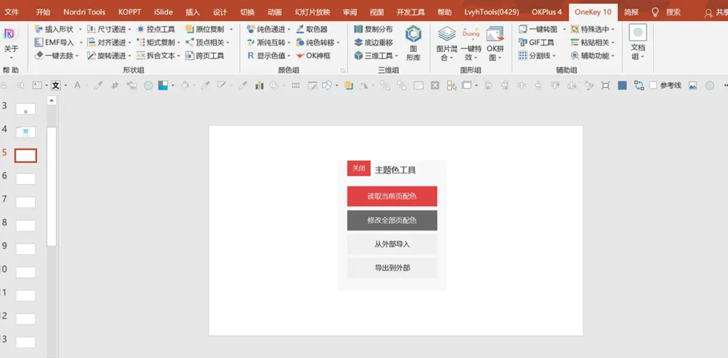Viewport: 728px width, 358px height.
Task: Open the 插入形状 shape insert tool
Action: tap(55, 29)
